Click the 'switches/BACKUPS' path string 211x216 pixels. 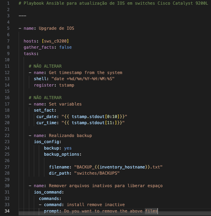(x=97, y=173)
